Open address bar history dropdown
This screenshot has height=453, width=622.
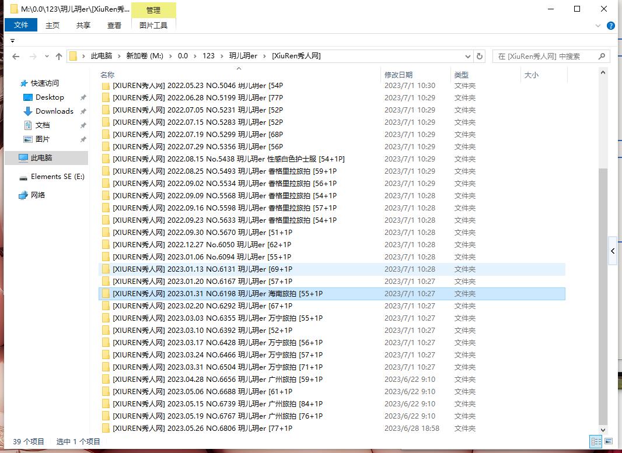click(x=468, y=57)
